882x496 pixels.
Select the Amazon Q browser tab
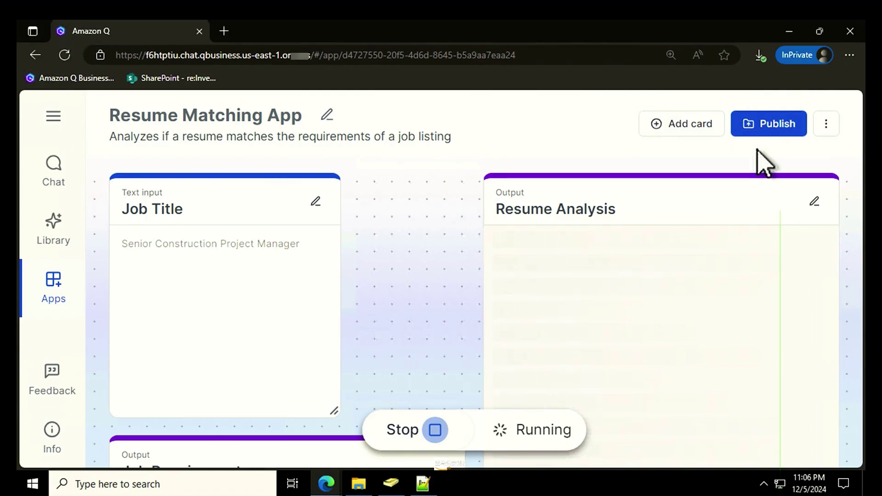[124, 31]
